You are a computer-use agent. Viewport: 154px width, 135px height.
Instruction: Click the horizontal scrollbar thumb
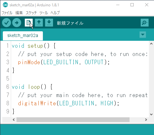[x=73, y=120]
